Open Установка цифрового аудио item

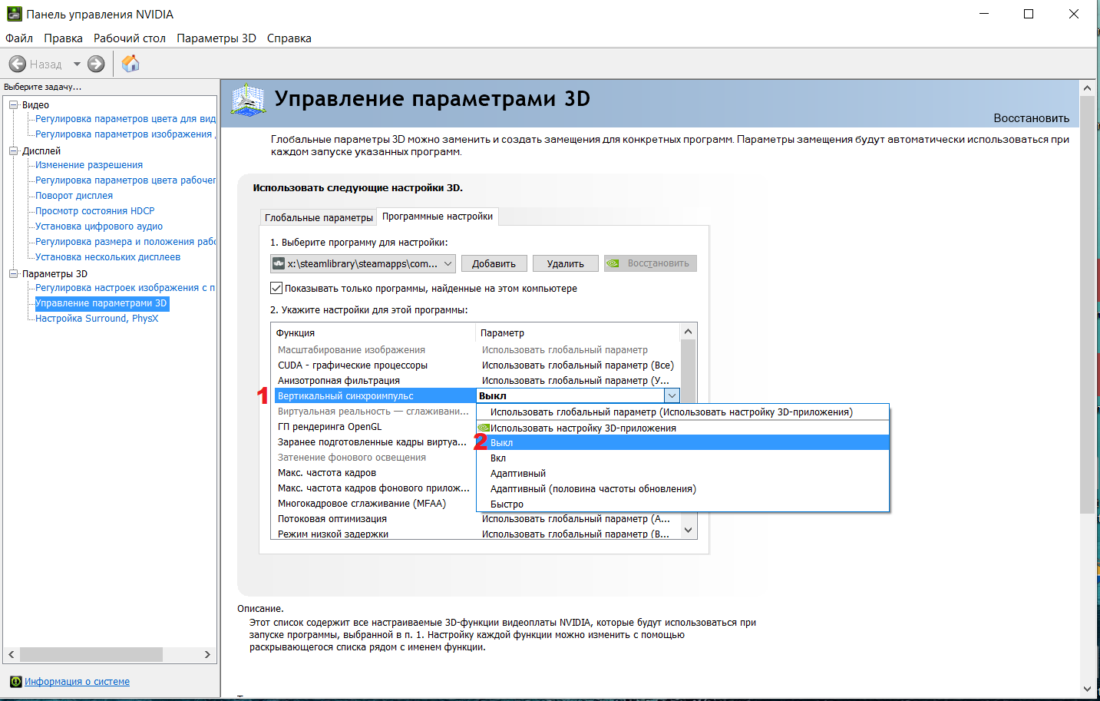tap(99, 227)
